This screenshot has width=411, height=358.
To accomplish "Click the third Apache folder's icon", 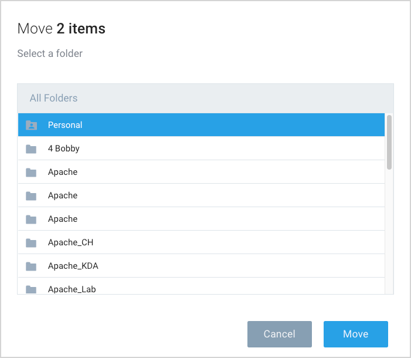I will point(32,219).
